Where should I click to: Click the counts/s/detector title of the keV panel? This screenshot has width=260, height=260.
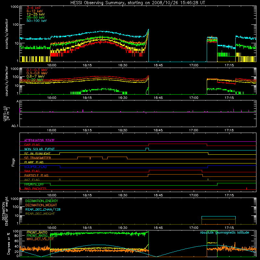click(x=6, y=34)
